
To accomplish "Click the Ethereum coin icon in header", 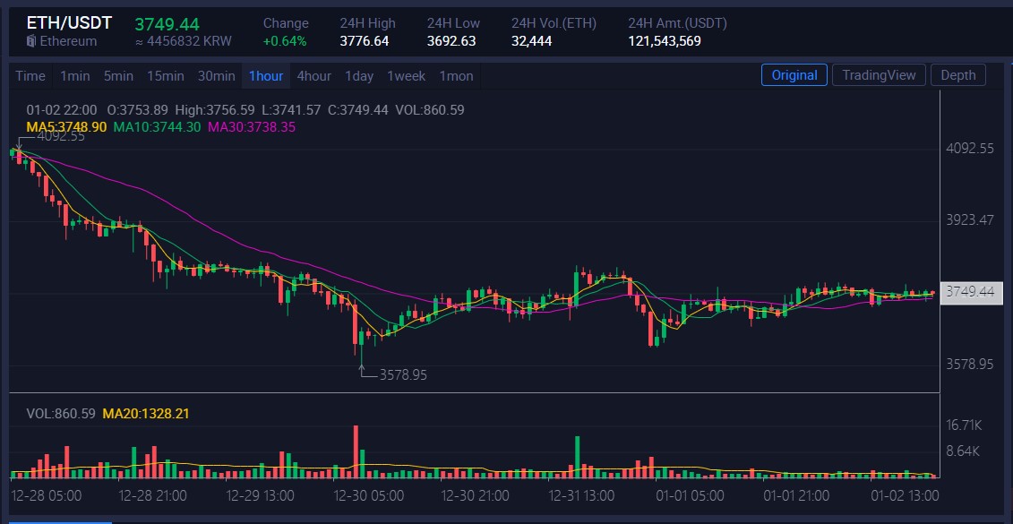I will 30,41.
